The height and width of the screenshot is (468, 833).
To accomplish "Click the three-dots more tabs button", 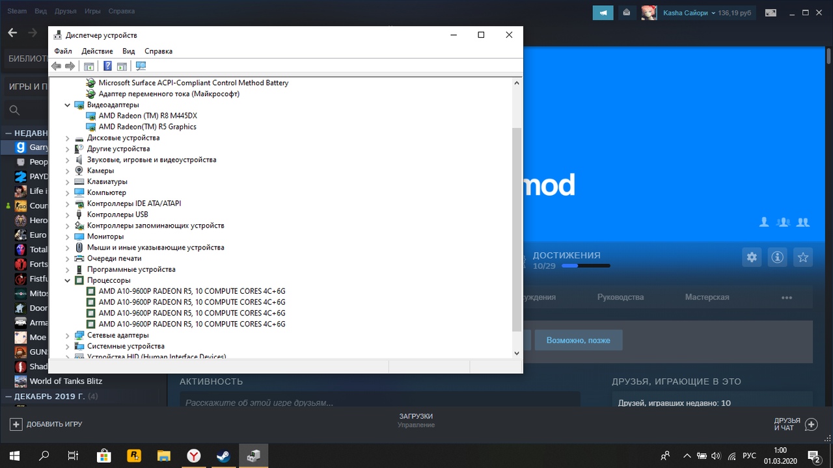I will point(787,298).
